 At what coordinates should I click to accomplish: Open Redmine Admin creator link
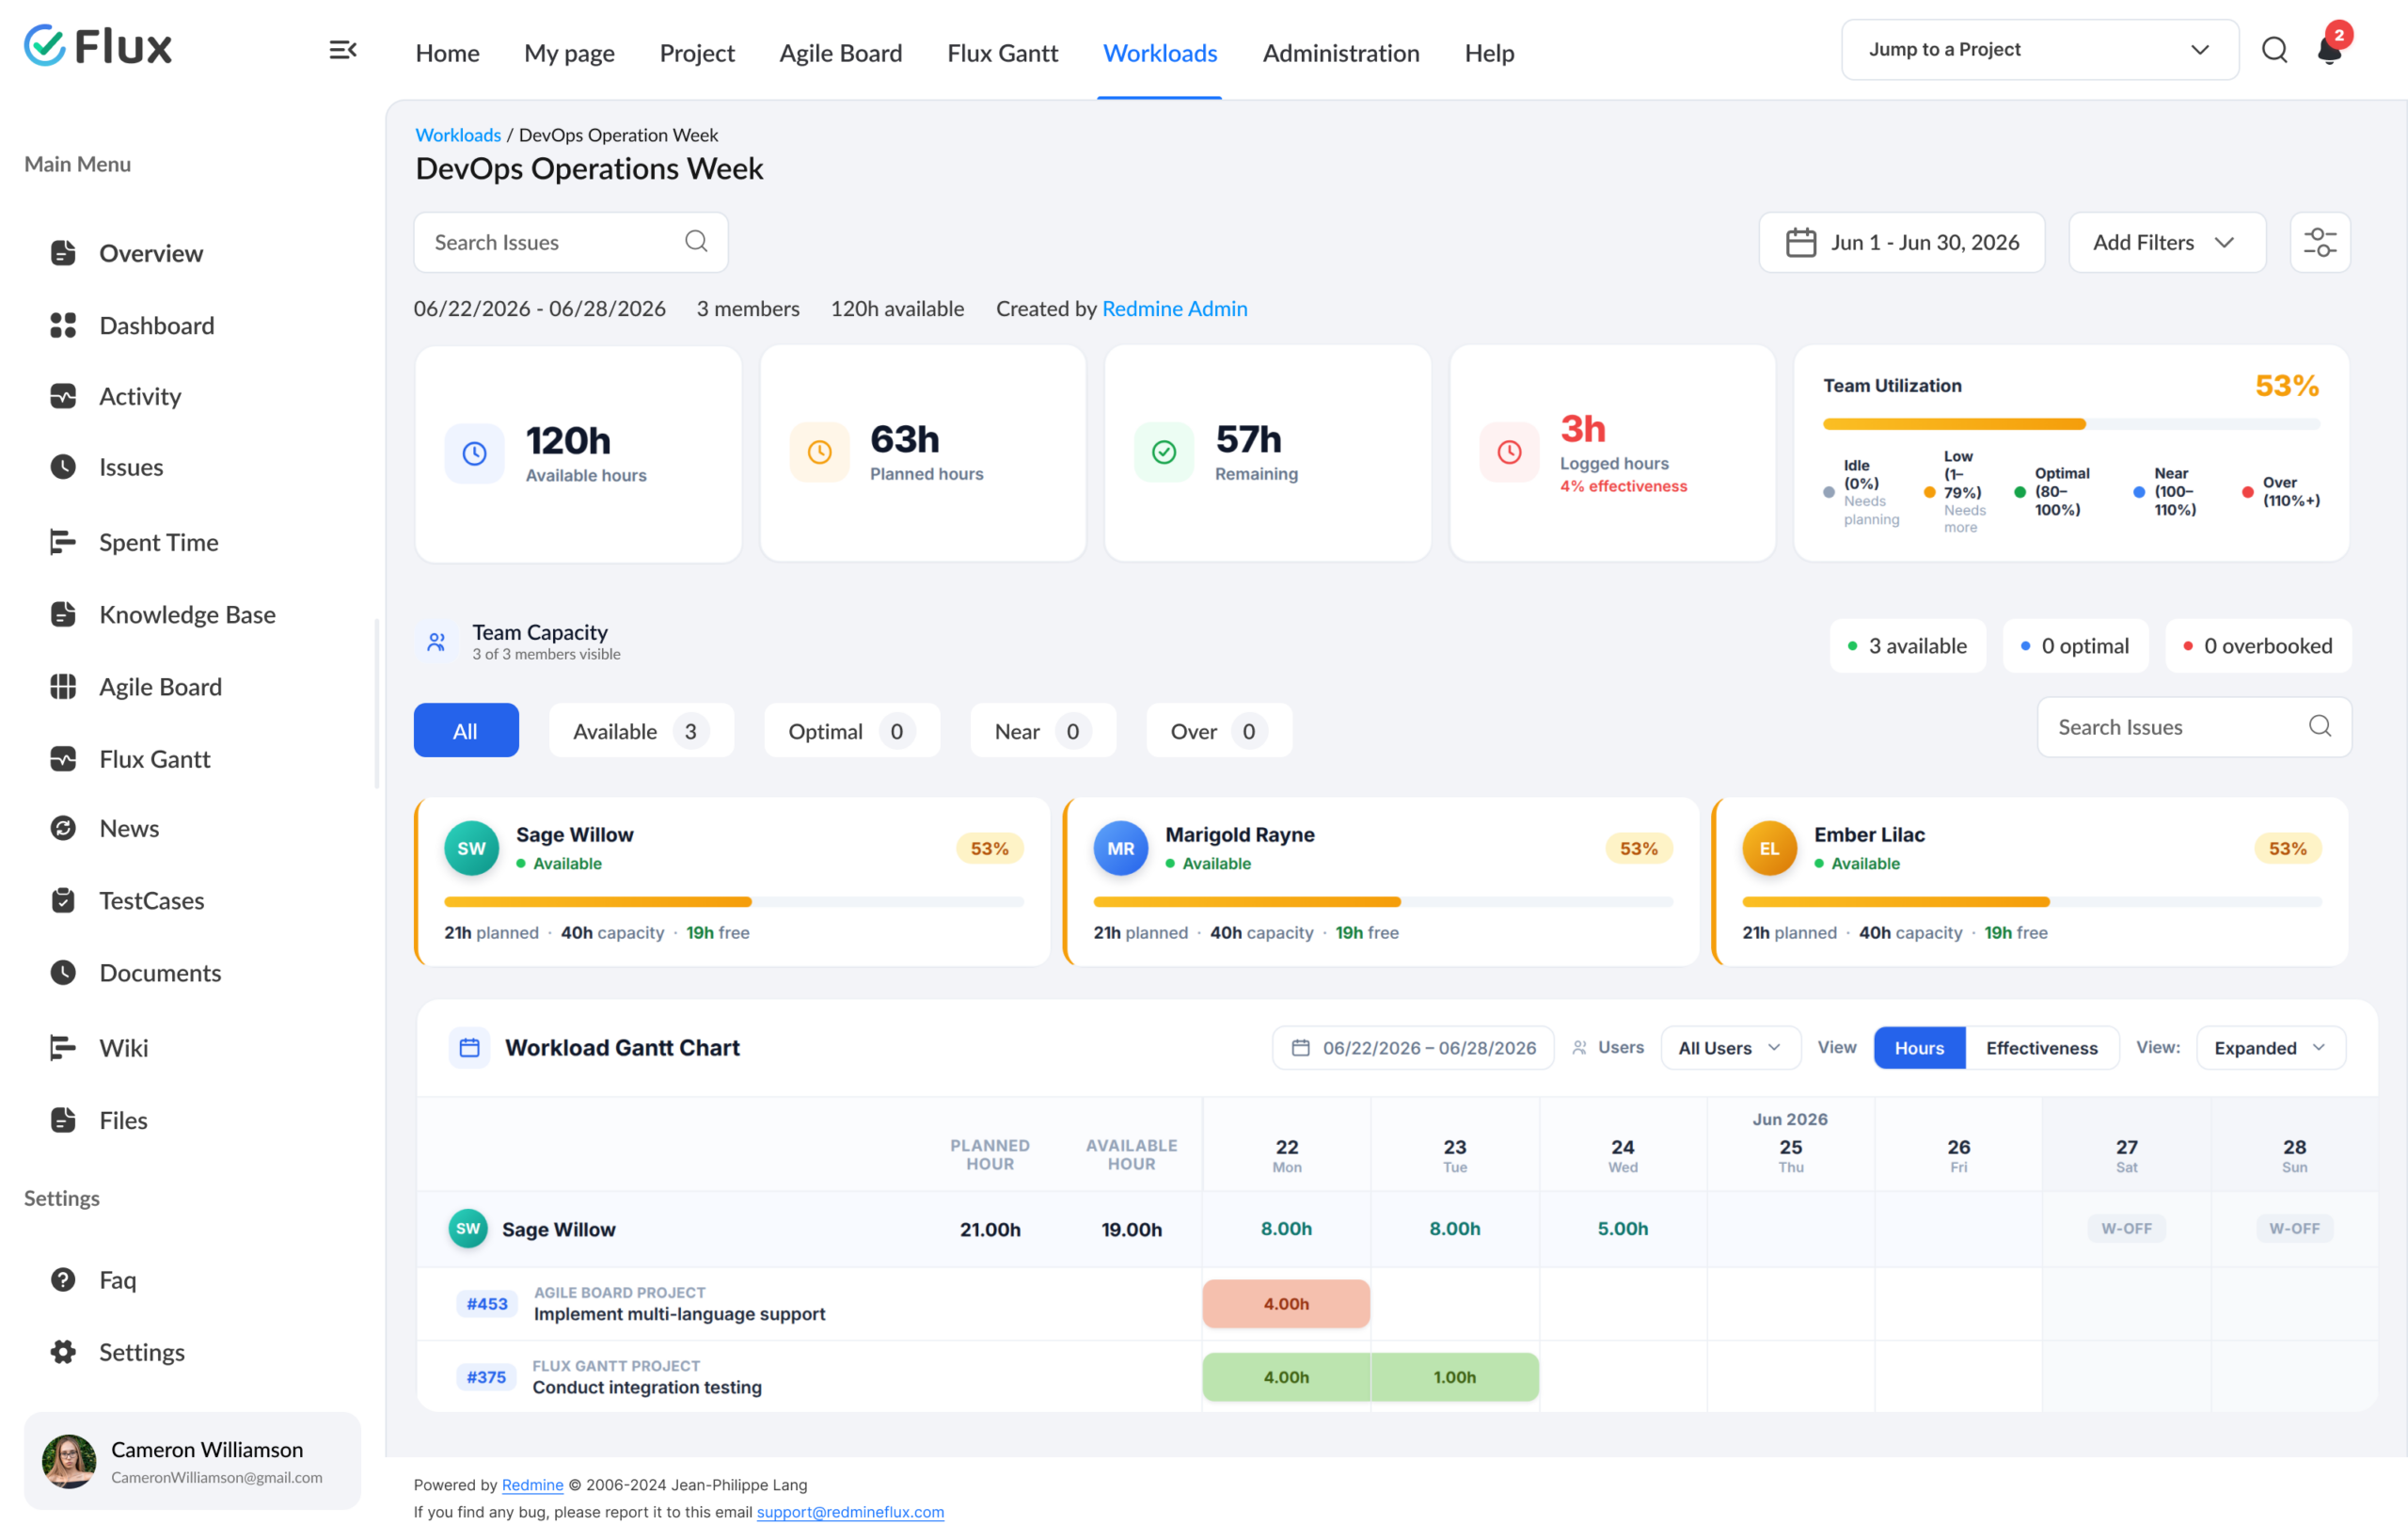(1175, 308)
